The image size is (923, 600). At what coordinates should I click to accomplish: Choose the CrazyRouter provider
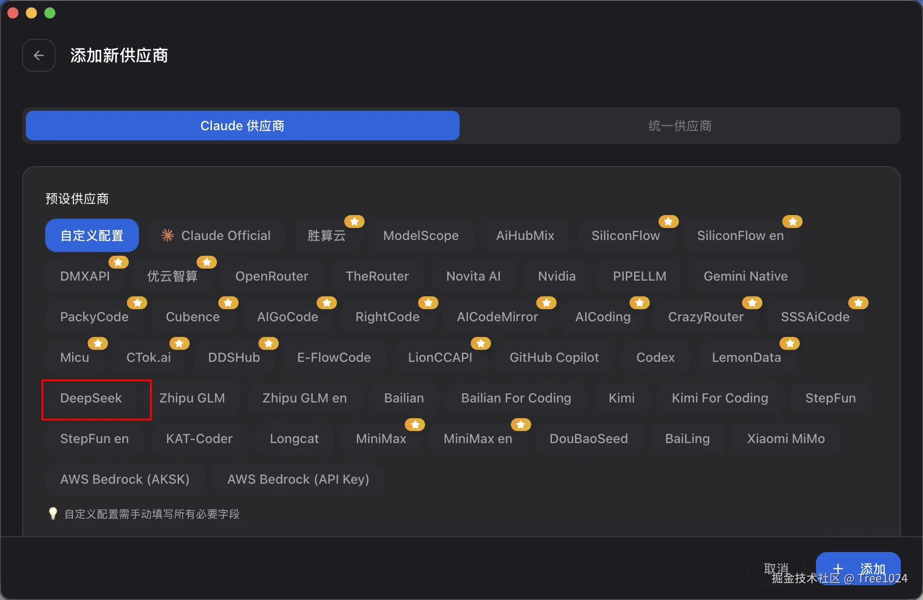[x=706, y=317]
